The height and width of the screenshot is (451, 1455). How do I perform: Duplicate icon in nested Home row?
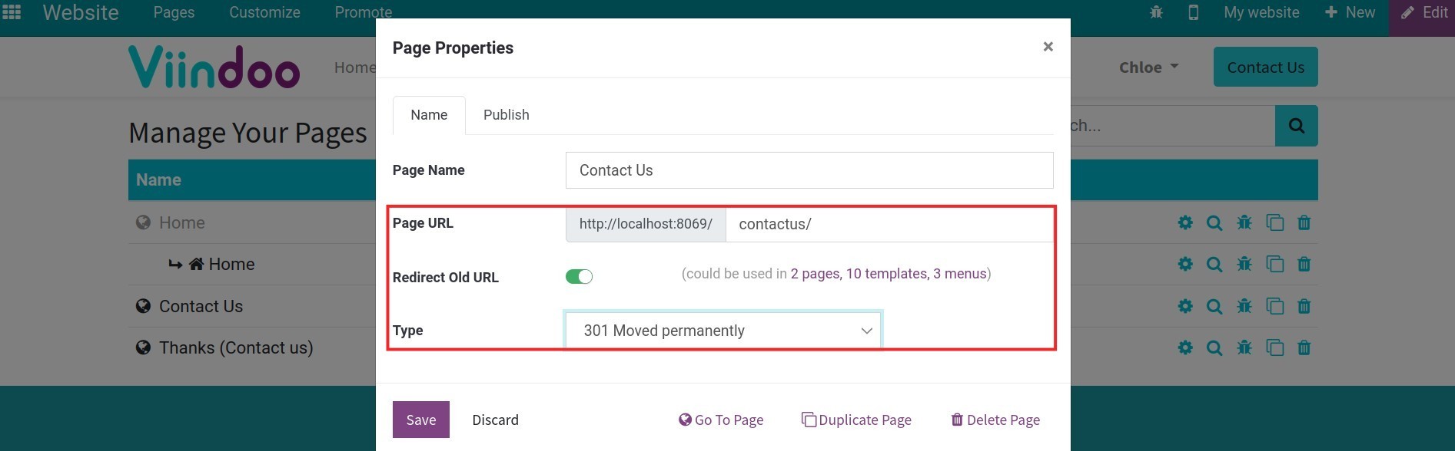tap(1274, 264)
